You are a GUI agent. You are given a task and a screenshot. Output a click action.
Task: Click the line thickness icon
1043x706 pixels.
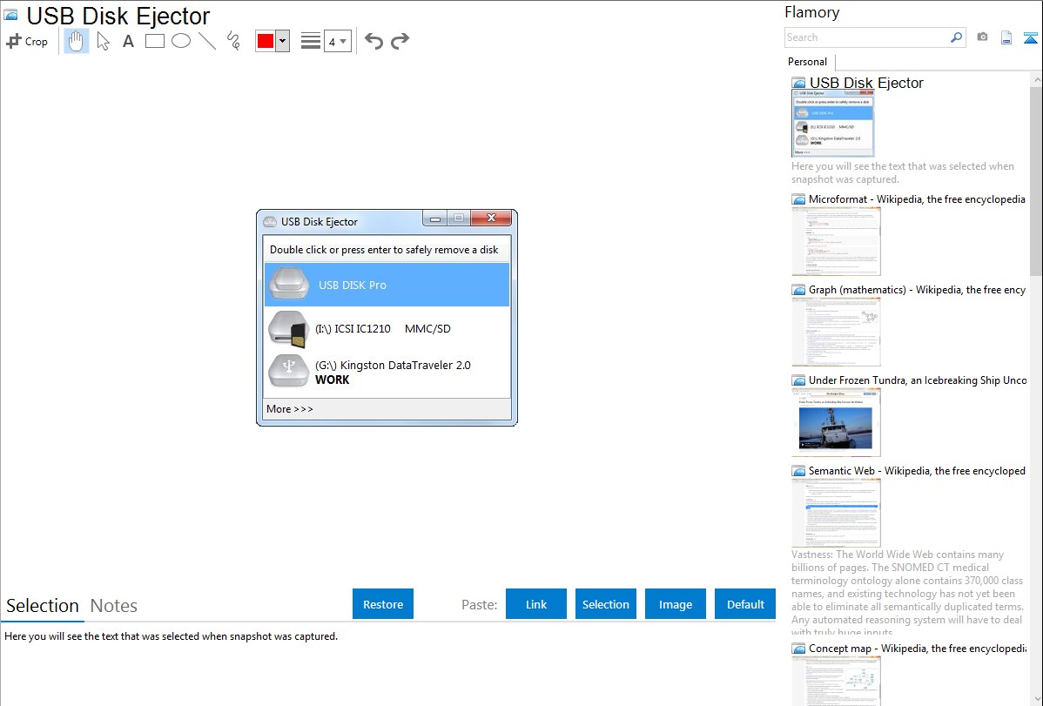click(310, 41)
